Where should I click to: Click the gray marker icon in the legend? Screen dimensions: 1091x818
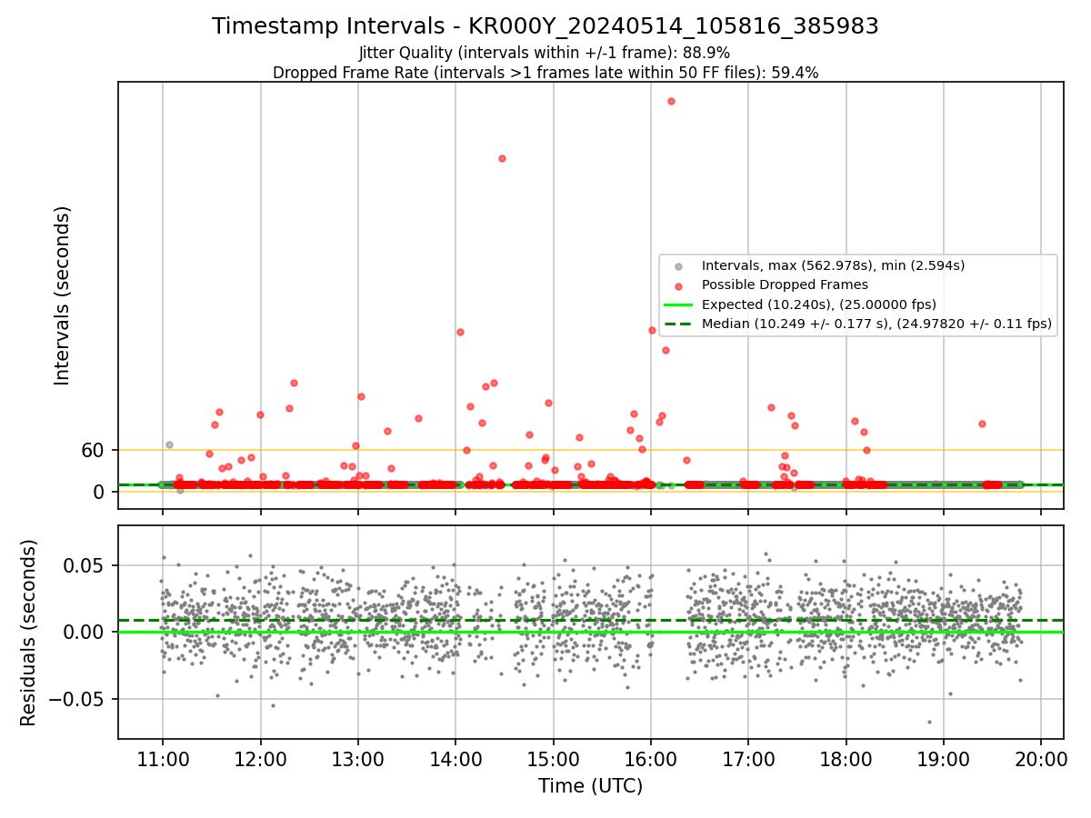678,266
